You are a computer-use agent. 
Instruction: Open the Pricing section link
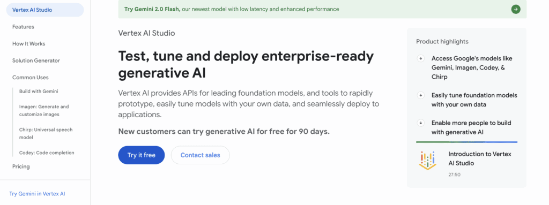pyautogui.click(x=21, y=166)
